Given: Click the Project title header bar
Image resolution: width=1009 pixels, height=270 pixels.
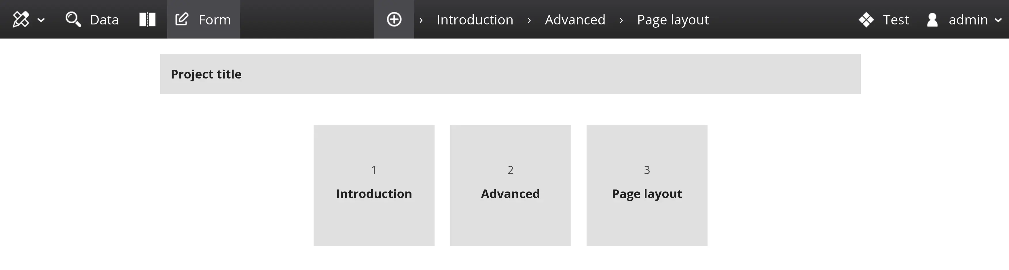Looking at the screenshot, I should coord(510,74).
